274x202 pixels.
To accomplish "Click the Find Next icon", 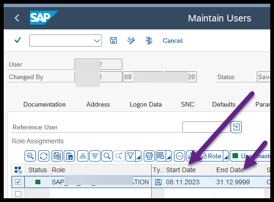I will point(119,156).
